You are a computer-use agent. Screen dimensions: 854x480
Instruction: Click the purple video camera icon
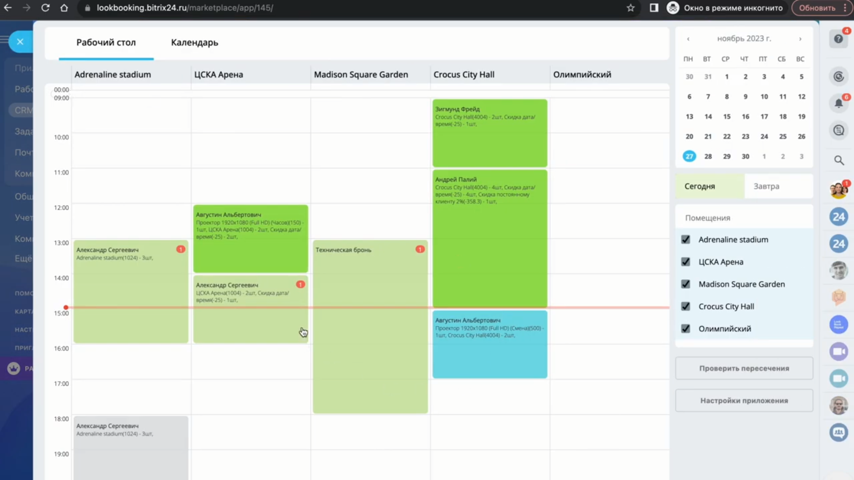[838, 352]
